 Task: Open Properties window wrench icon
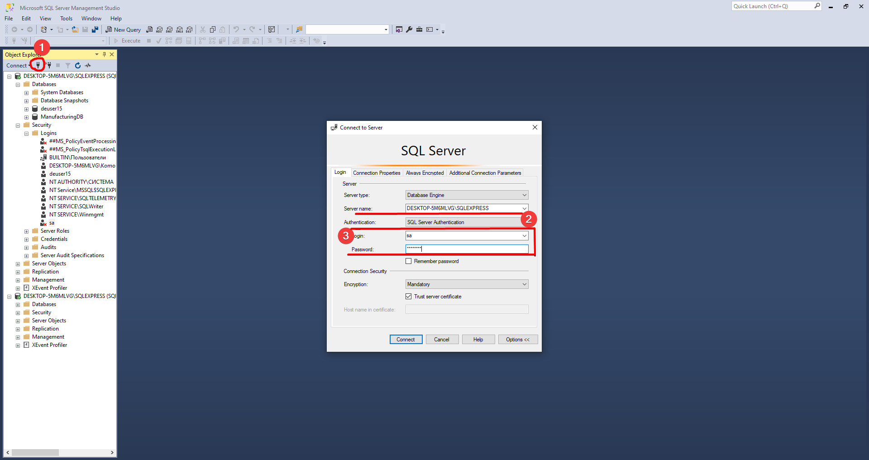(x=409, y=30)
